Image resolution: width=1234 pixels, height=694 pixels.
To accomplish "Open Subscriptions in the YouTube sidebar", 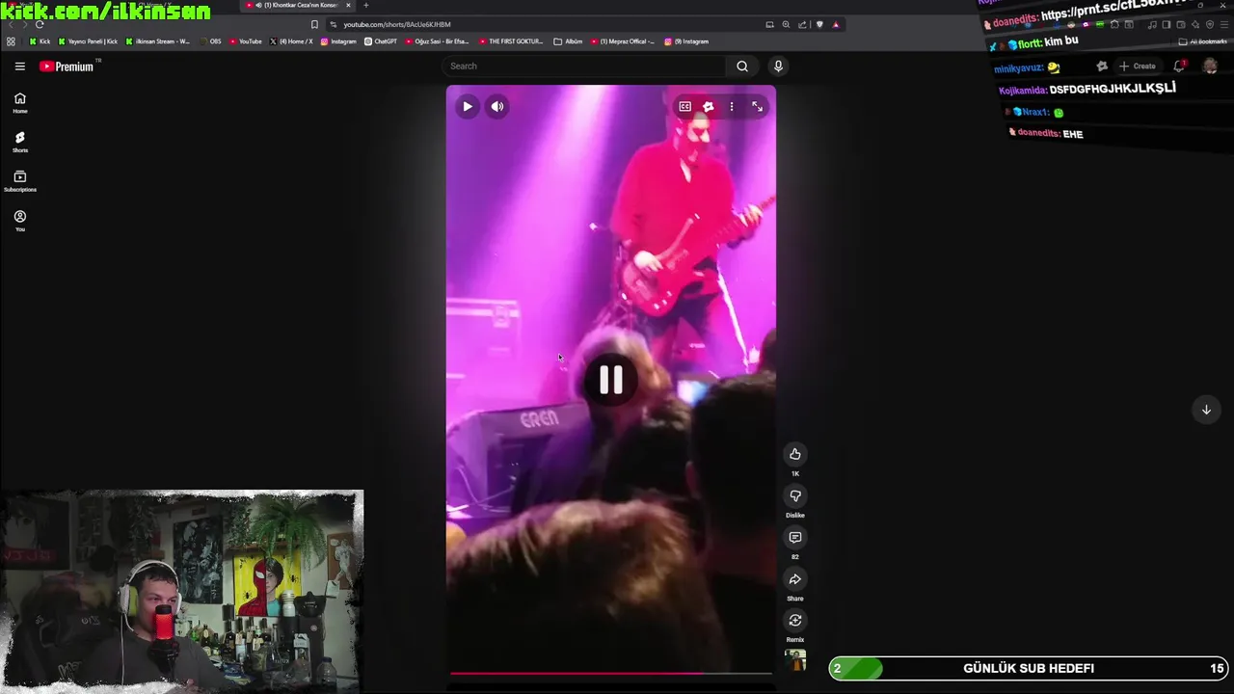I will [x=19, y=181].
